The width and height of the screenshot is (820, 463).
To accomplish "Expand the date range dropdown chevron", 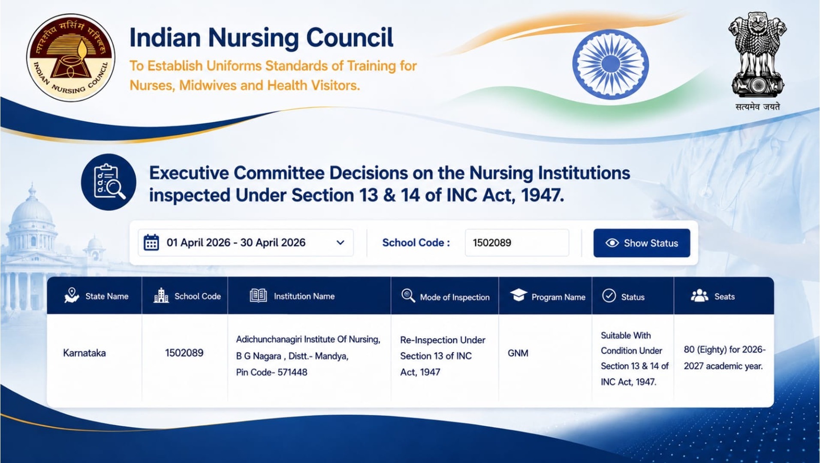I will coord(341,243).
